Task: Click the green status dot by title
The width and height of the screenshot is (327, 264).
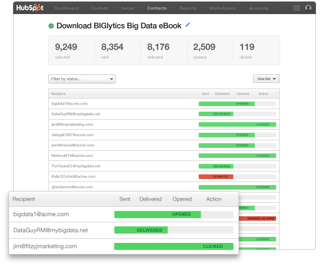Action: (51, 26)
